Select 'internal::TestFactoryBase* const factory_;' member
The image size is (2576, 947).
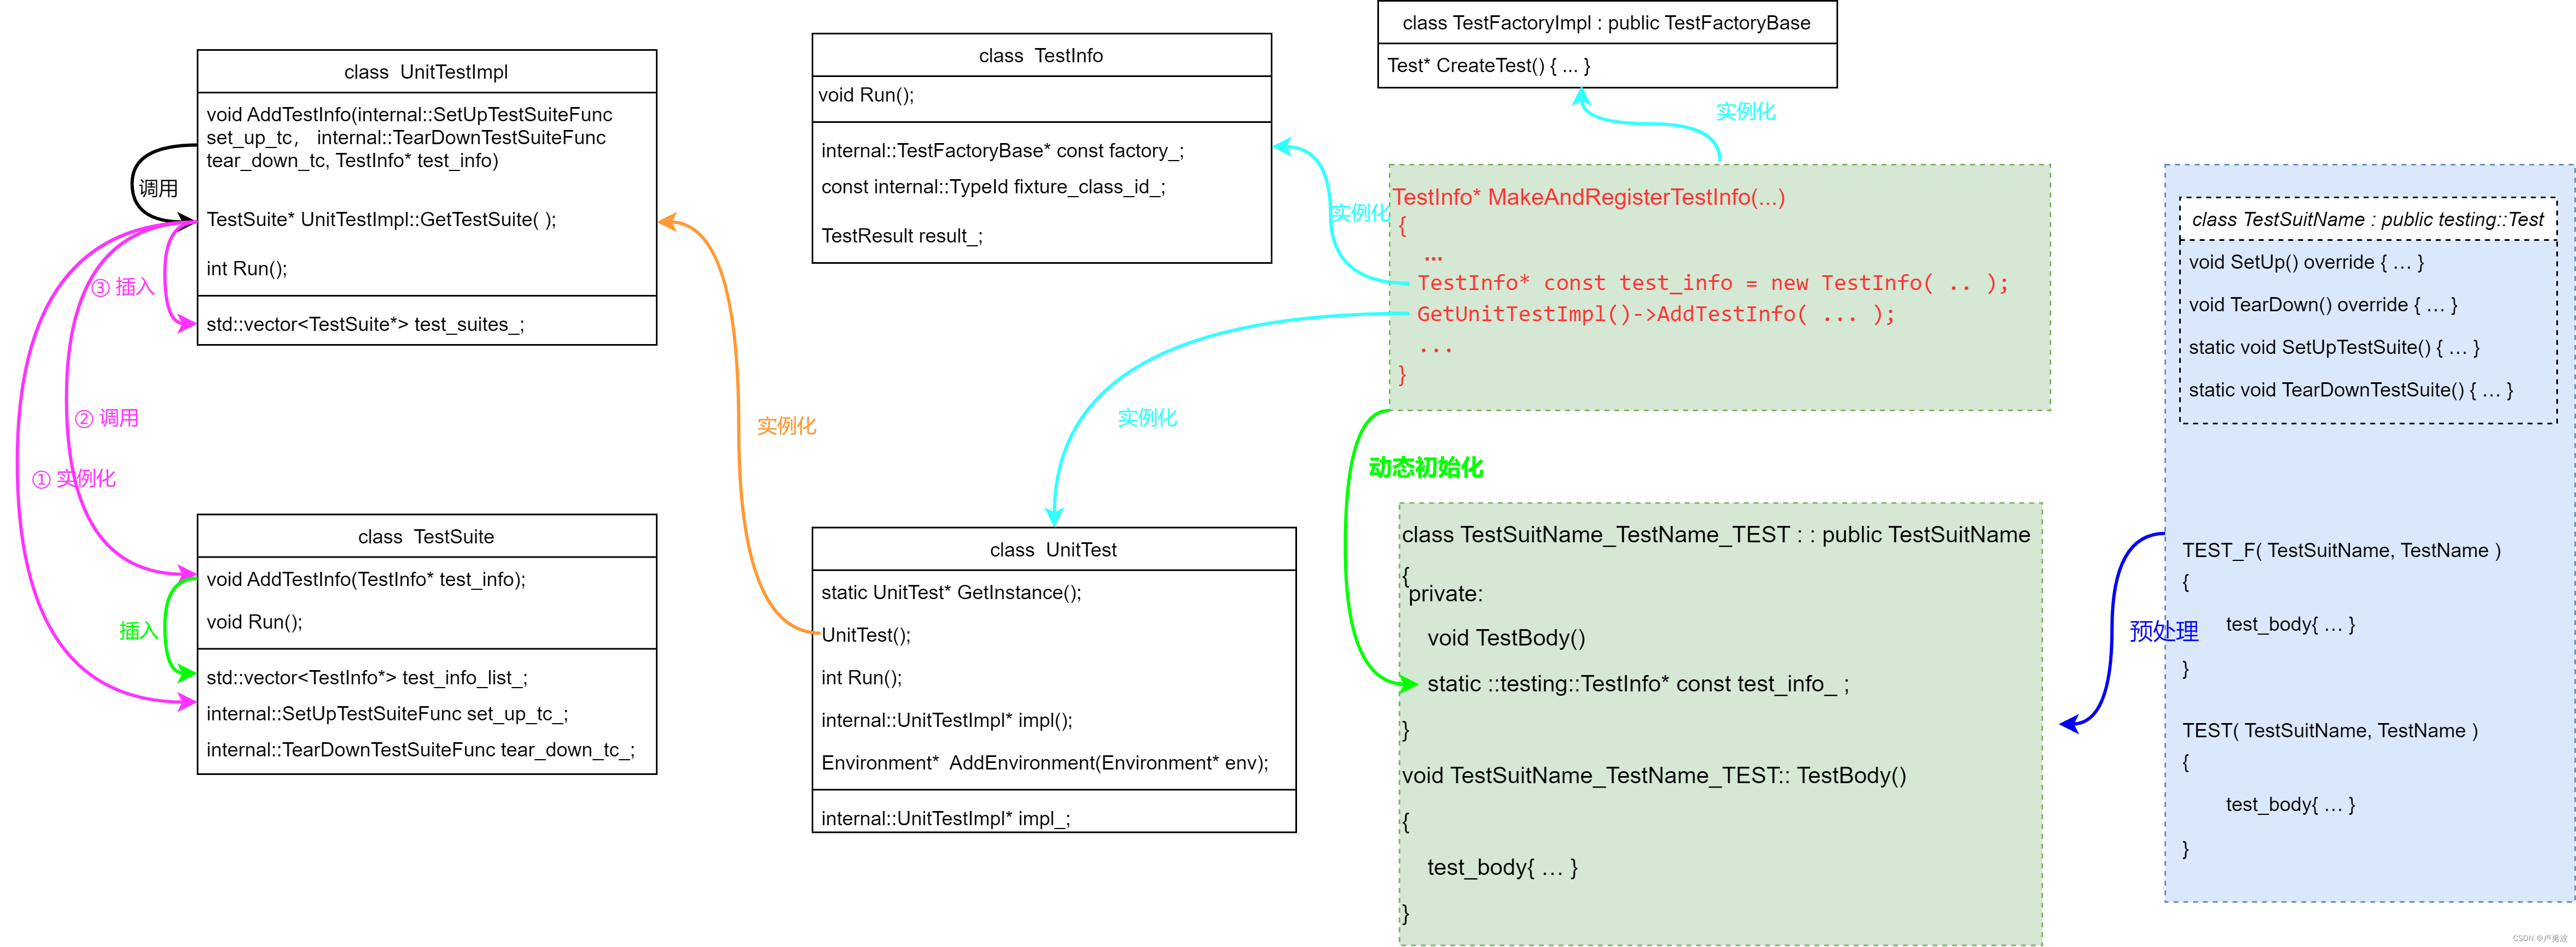click(x=1002, y=151)
